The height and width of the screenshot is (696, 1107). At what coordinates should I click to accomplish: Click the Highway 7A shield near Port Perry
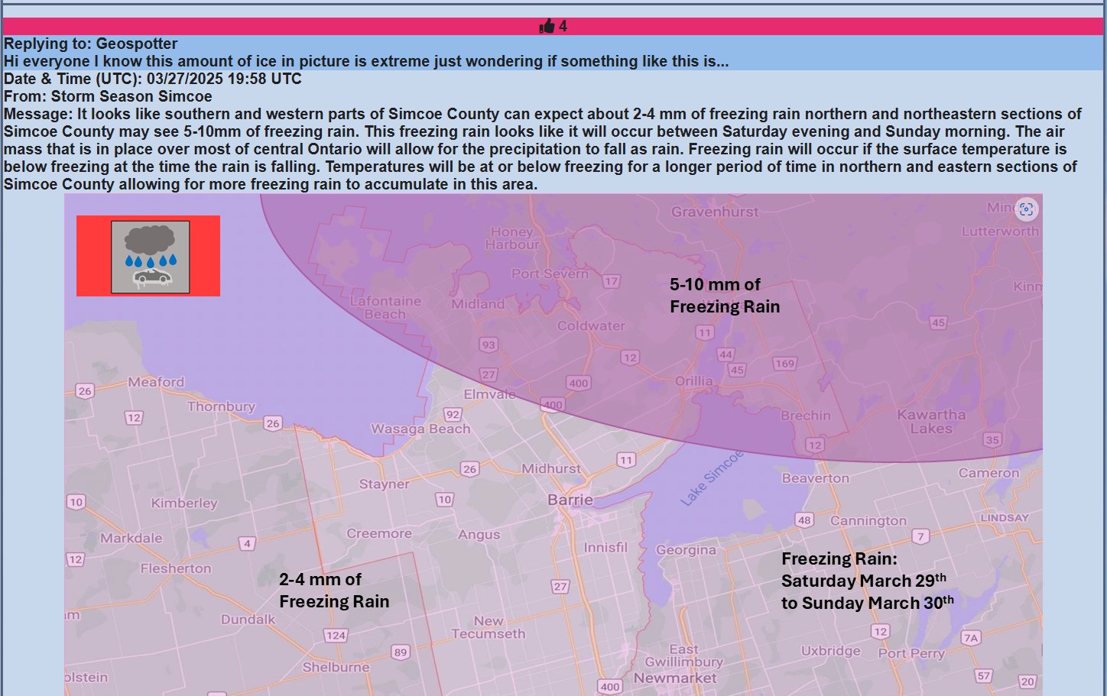pos(971,636)
